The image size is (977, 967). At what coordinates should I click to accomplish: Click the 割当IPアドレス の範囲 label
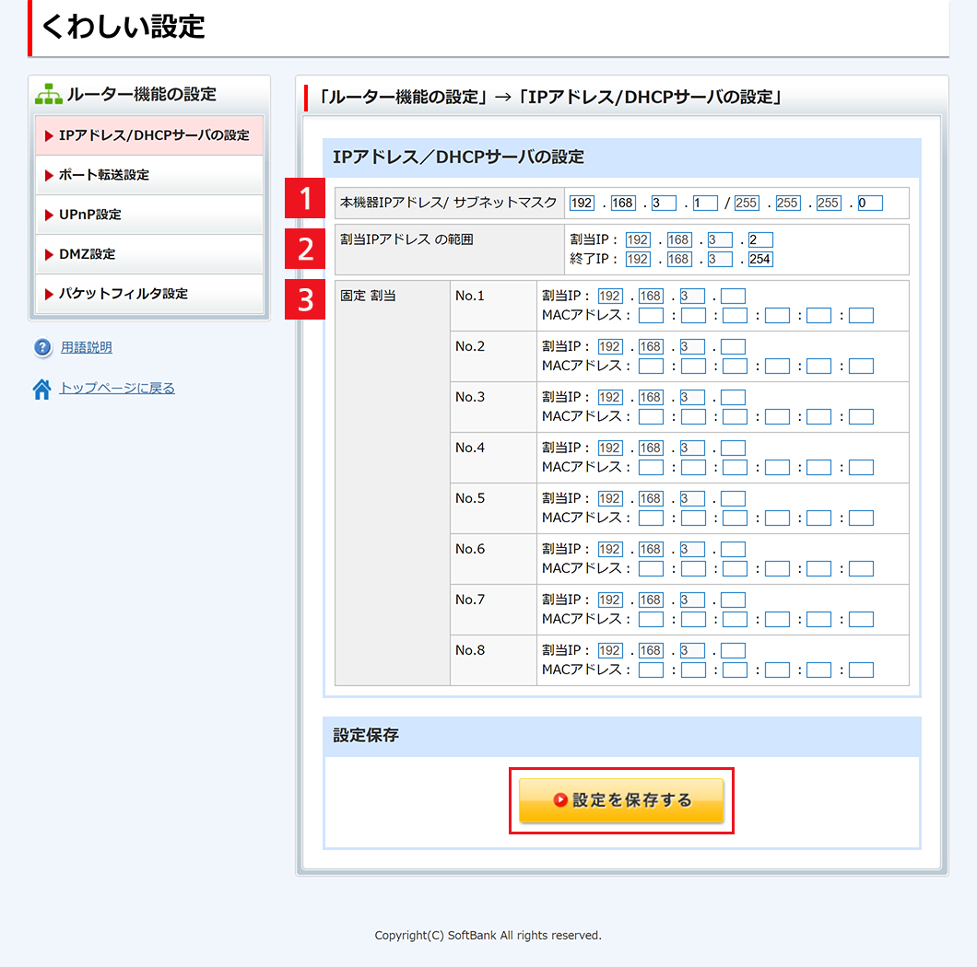pos(406,239)
